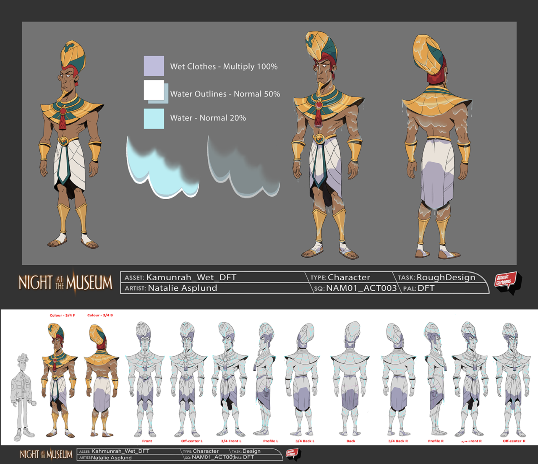Image resolution: width=538 pixels, height=464 pixels.
Task: Select the 'Back' turnaround pose
Action: 351,379
